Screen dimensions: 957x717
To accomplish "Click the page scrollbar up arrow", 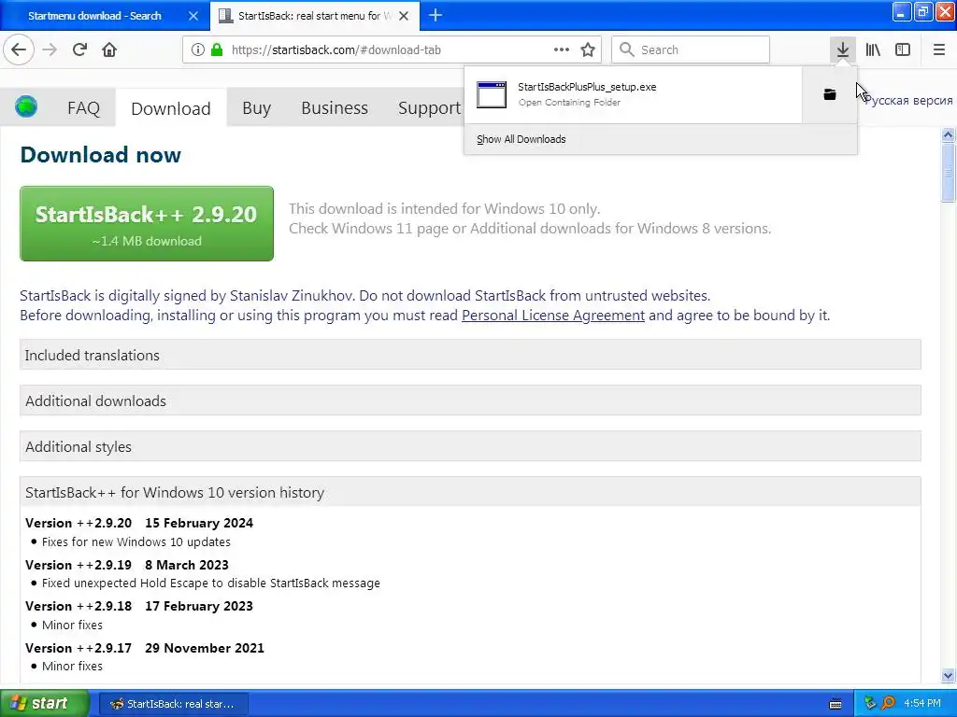I will pyautogui.click(x=948, y=134).
